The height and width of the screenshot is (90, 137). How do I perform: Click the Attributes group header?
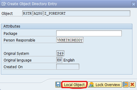67,26
